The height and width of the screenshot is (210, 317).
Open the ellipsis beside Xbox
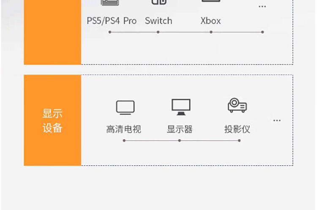[262, 7]
